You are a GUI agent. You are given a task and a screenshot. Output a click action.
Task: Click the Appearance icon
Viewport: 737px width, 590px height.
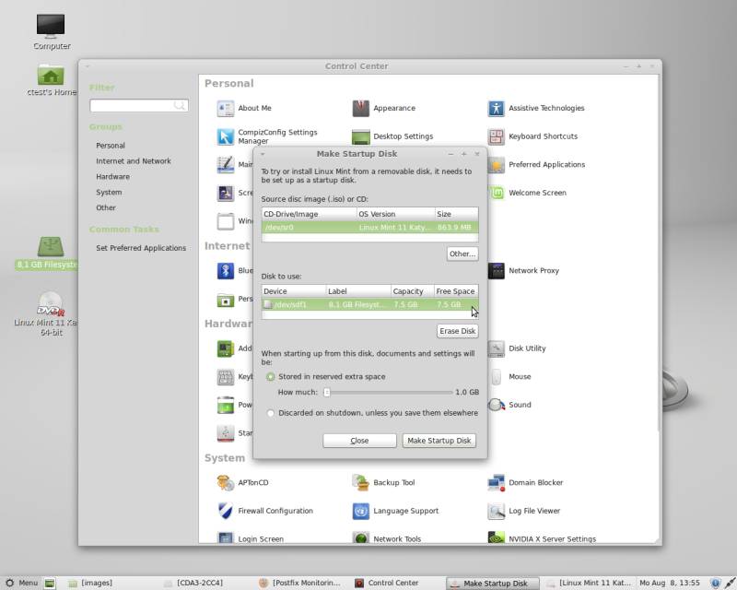click(x=361, y=109)
